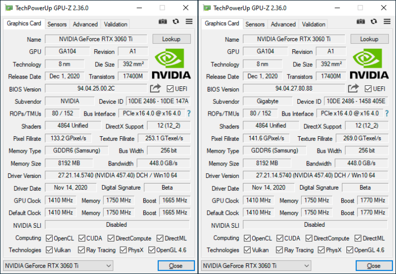Viewport: 396px width, 274px height.
Task: Toggle OpenCL checkbox in left window
Action: pos(49,238)
